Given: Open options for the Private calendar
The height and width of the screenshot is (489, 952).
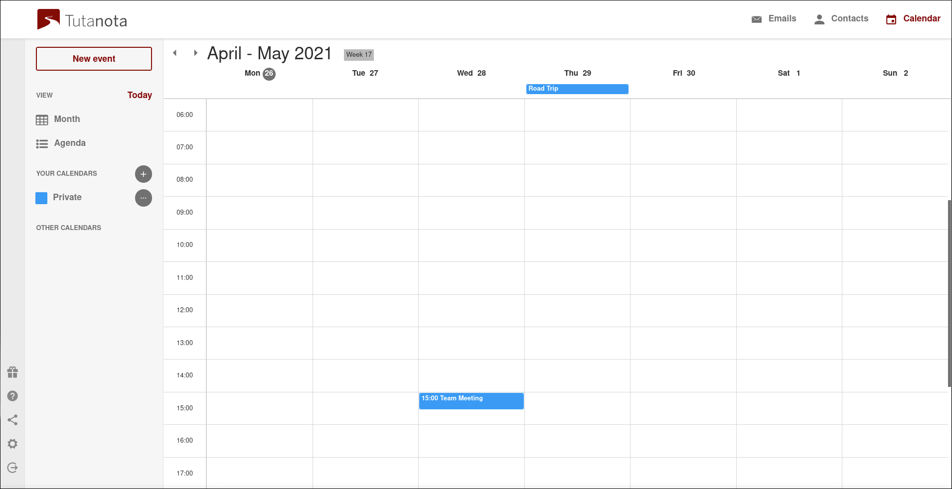Looking at the screenshot, I should [x=143, y=198].
